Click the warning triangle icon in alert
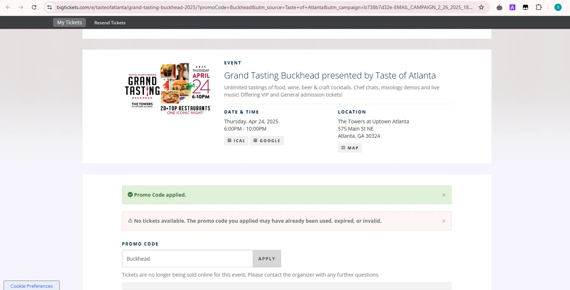The width and height of the screenshot is (570, 290). (130, 221)
